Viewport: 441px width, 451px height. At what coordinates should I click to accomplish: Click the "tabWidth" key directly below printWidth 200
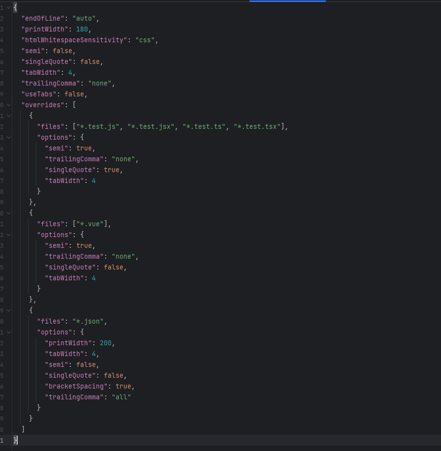[x=64, y=354]
